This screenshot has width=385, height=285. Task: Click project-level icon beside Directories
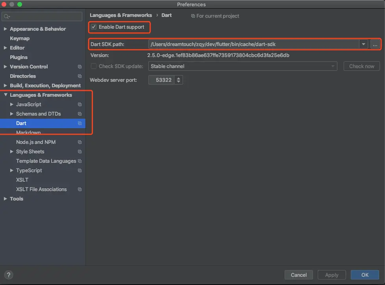[x=80, y=76]
